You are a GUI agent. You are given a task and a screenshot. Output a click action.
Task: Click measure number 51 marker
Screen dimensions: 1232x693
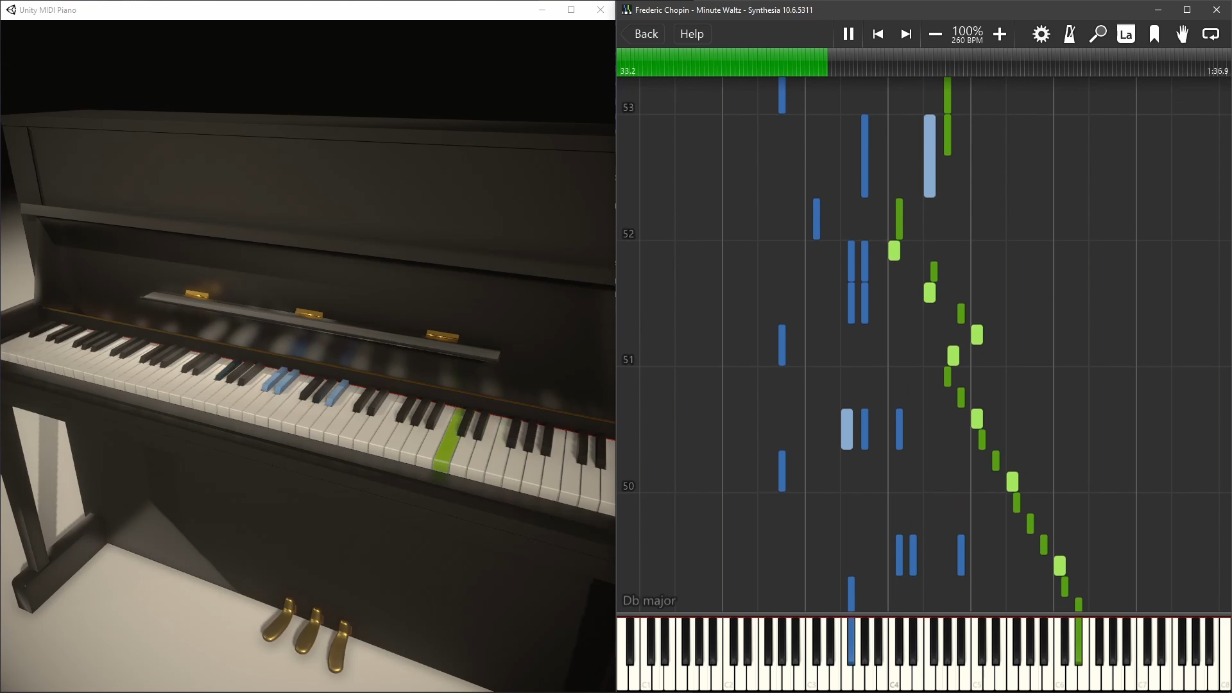point(628,360)
